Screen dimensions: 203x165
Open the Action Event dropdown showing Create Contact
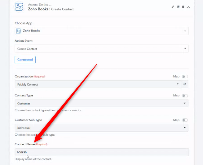(x=102, y=49)
